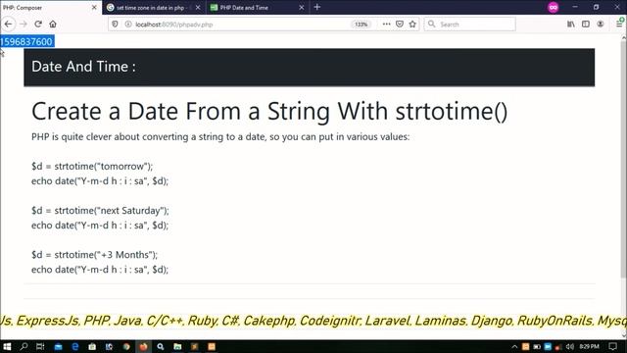627x353 pixels.
Task: Click the 'PHP is quite clever' paragraph
Action: [x=220, y=137]
